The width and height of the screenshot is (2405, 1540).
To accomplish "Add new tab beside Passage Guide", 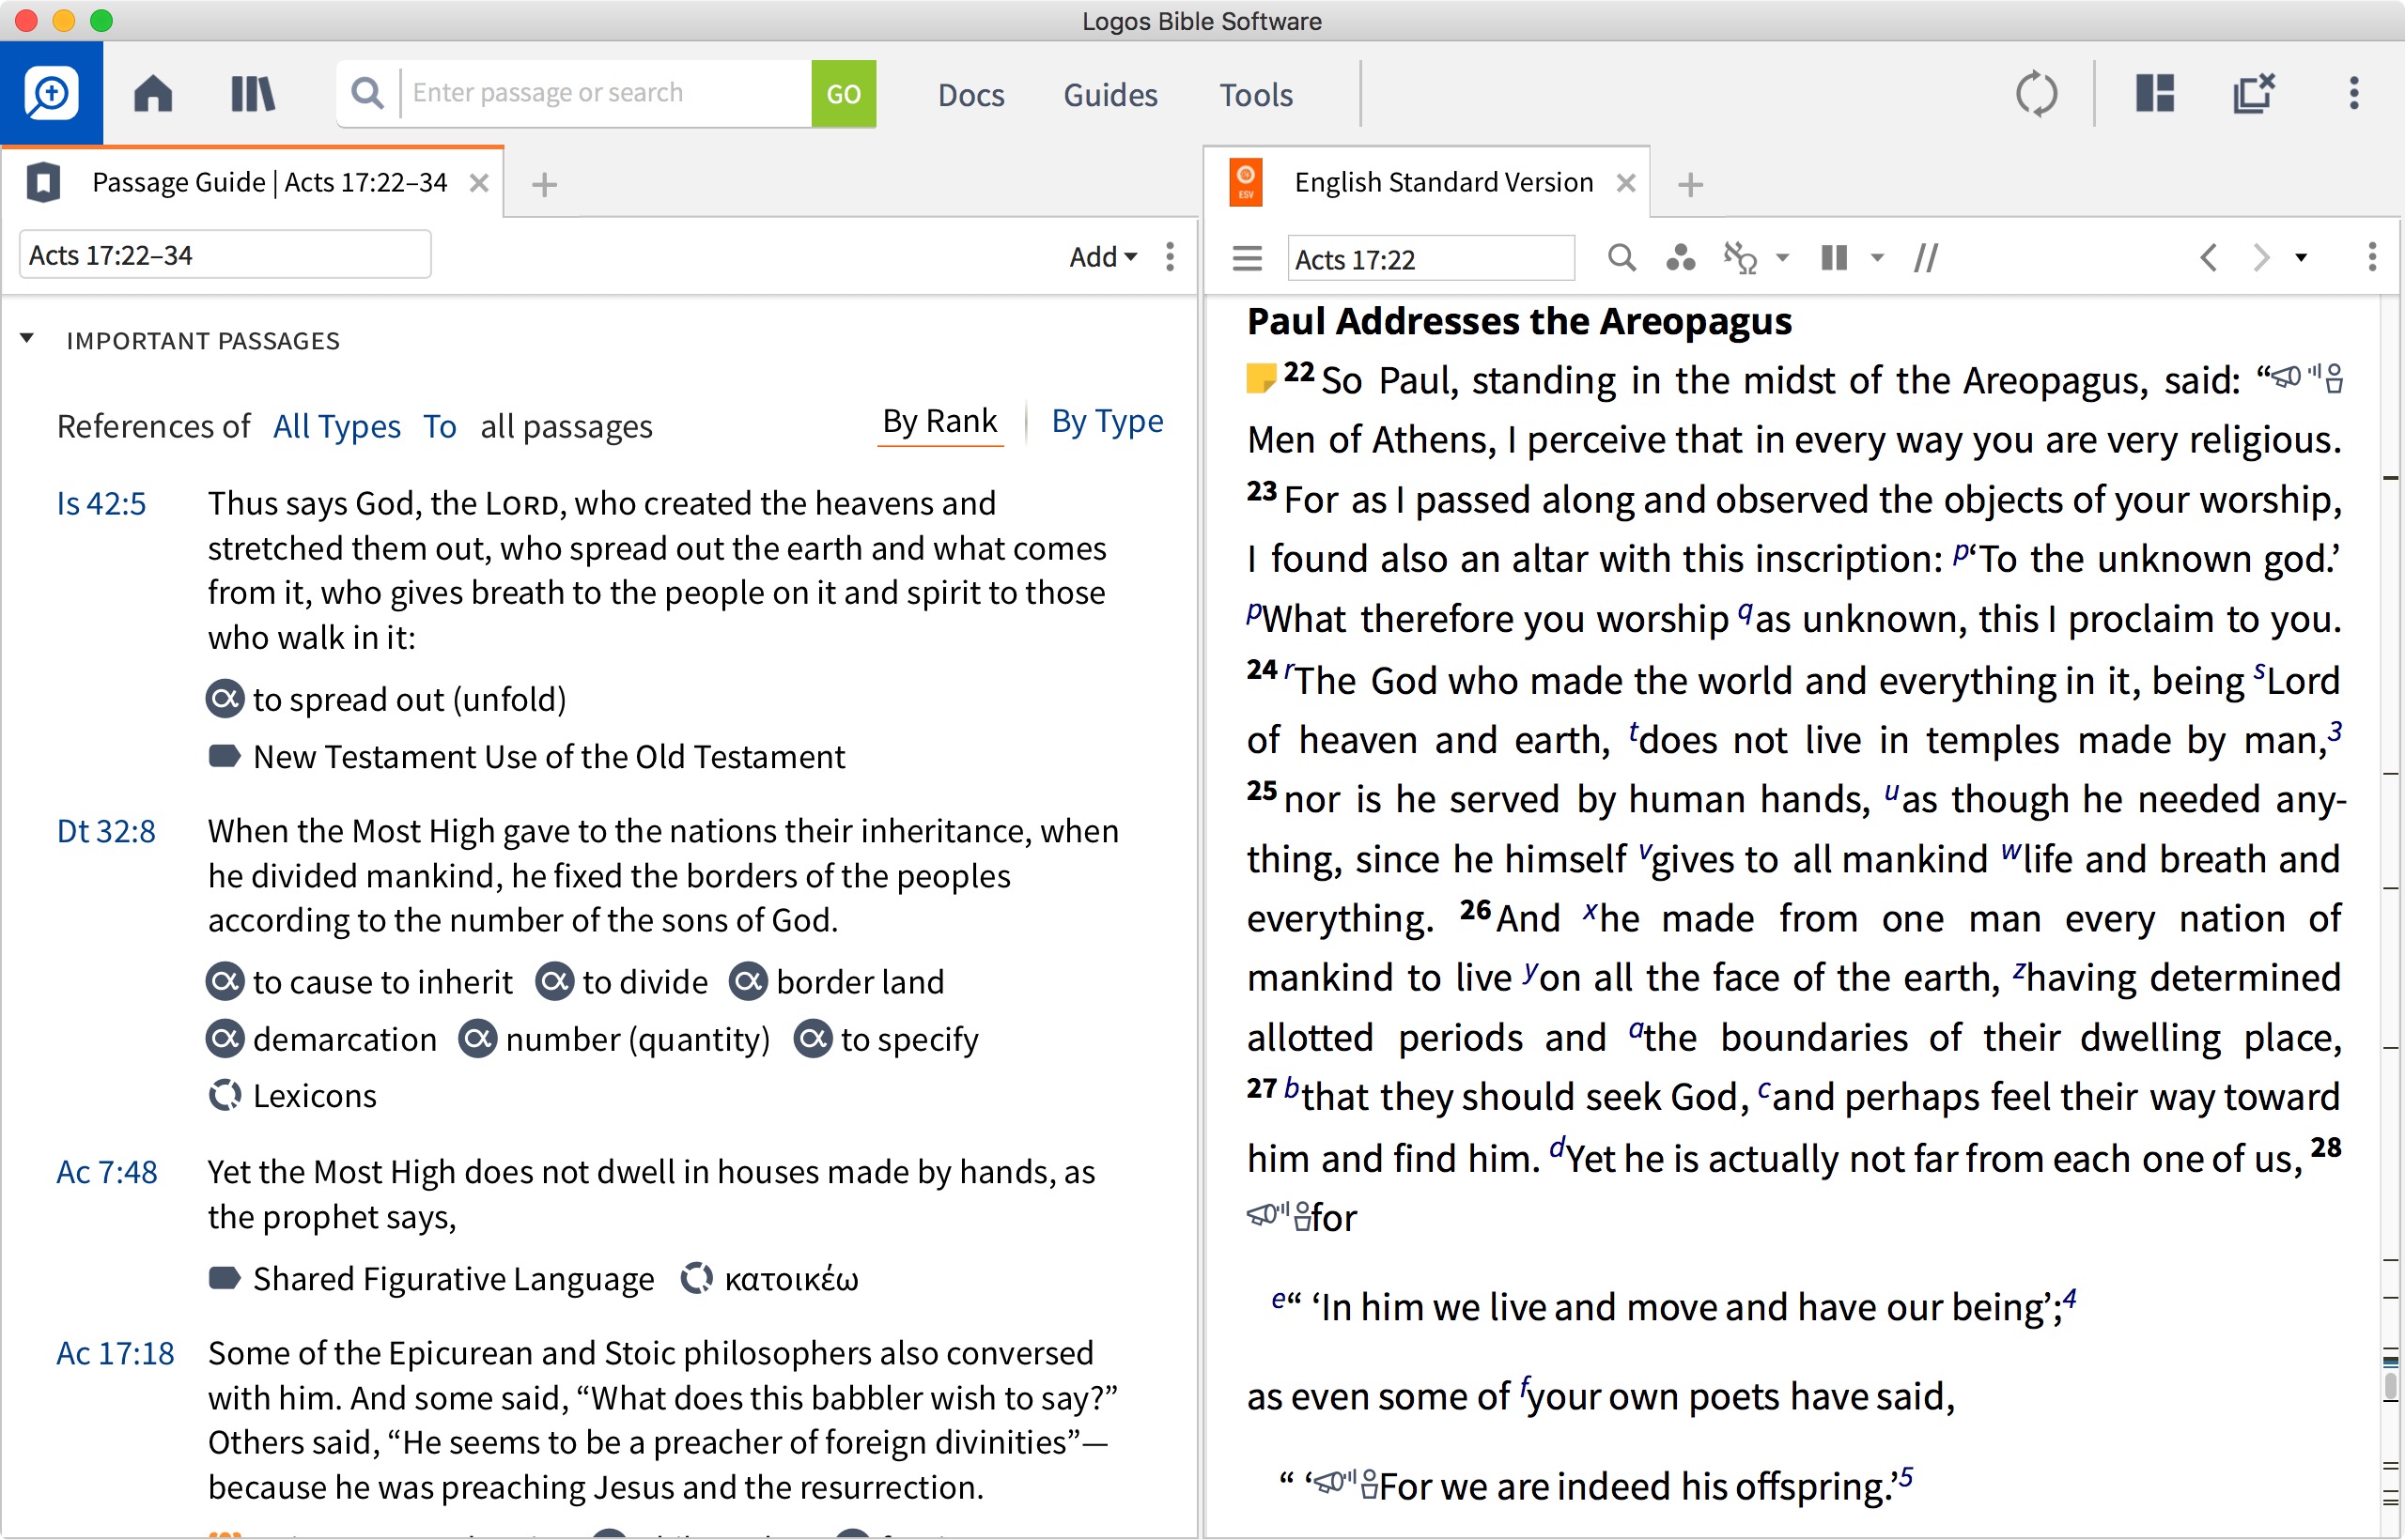I will point(543,185).
